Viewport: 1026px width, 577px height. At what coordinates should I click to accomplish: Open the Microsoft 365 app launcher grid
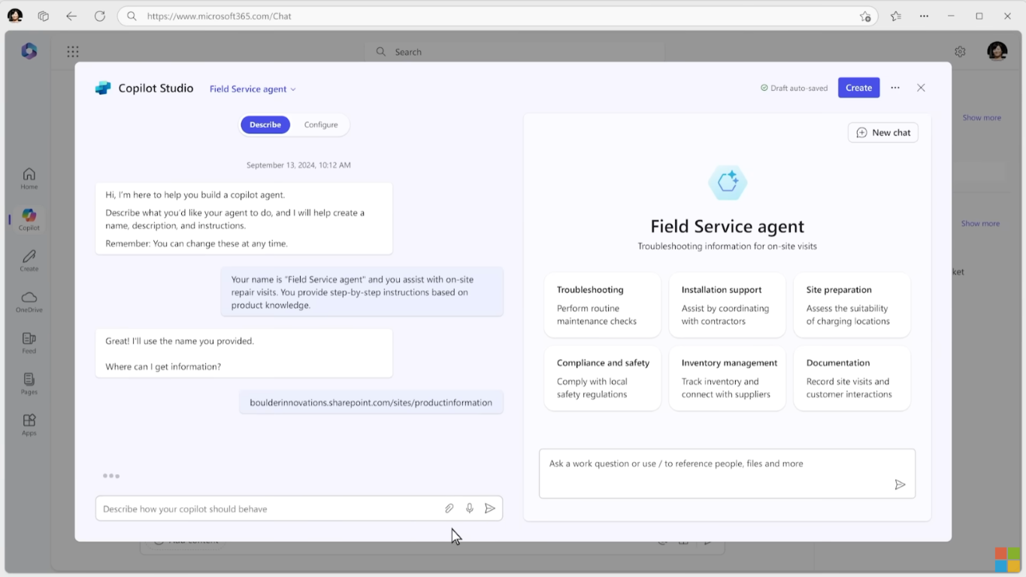pyautogui.click(x=72, y=51)
